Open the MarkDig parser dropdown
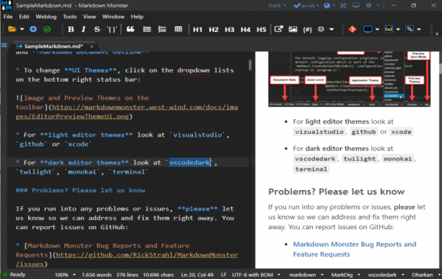 346,275
